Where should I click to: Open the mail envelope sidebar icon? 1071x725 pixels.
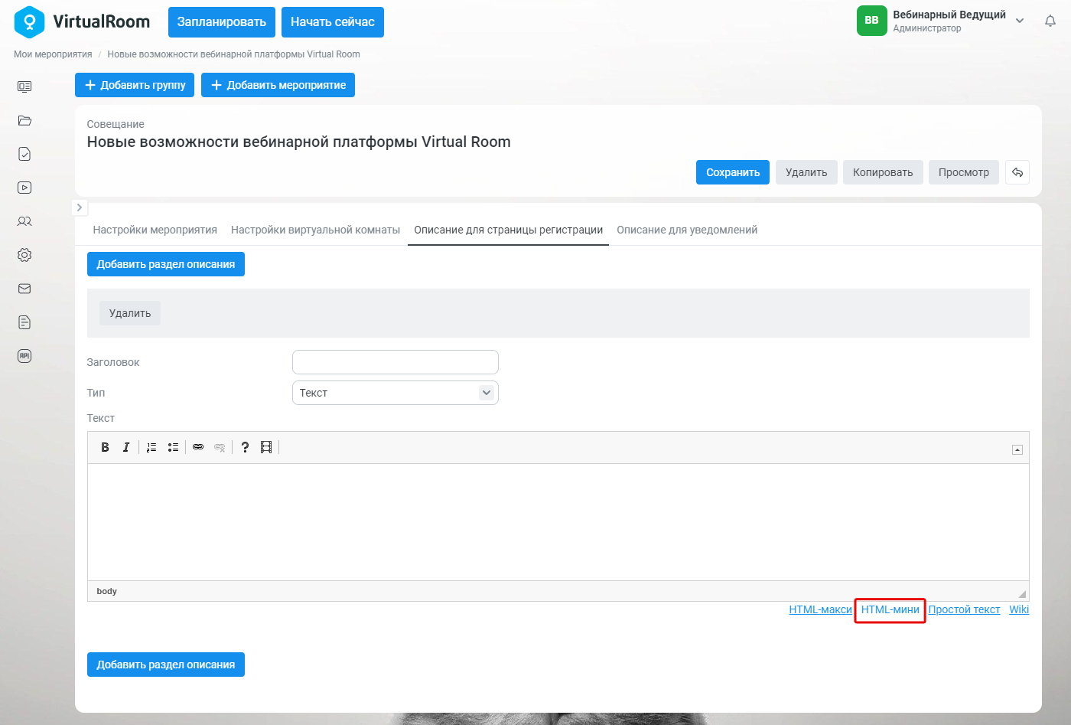tap(24, 289)
